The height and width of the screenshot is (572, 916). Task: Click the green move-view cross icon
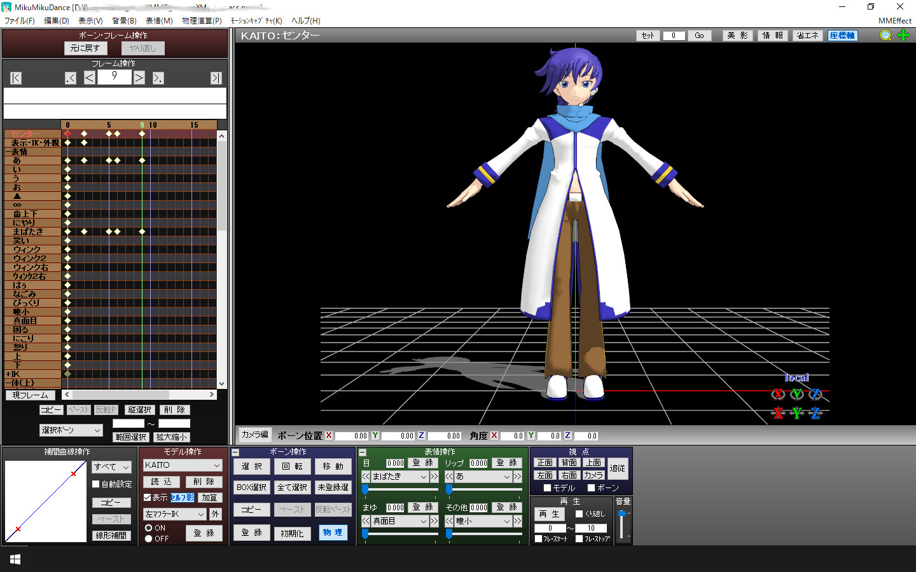(x=903, y=36)
